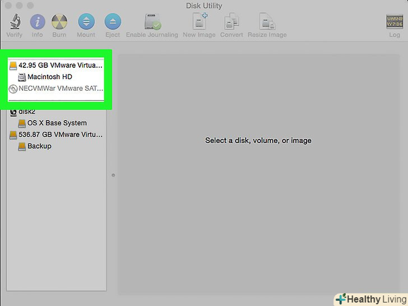Viewport: 408px width, 306px height.
Task: Click the Mount label text
Action: click(x=86, y=35)
